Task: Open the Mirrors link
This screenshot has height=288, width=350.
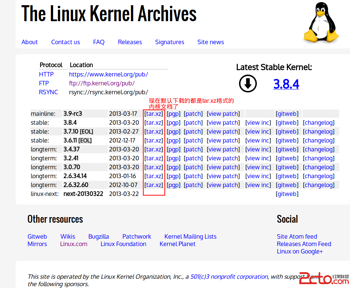Action: click(37, 244)
